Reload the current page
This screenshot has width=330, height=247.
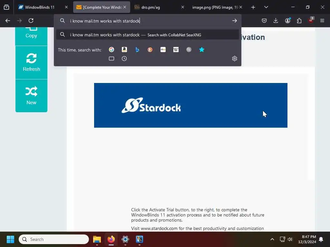pyautogui.click(x=31, y=21)
